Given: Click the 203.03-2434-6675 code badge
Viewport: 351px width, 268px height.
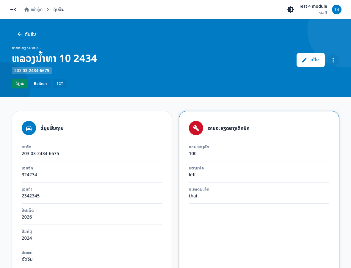Looking at the screenshot, I should pyautogui.click(x=32, y=71).
